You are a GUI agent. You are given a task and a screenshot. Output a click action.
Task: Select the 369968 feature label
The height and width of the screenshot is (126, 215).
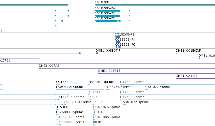99,102
